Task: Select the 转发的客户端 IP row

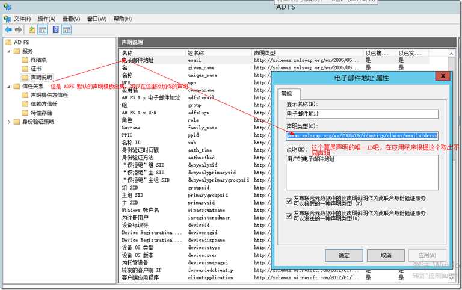Action: tap(275, 270)
